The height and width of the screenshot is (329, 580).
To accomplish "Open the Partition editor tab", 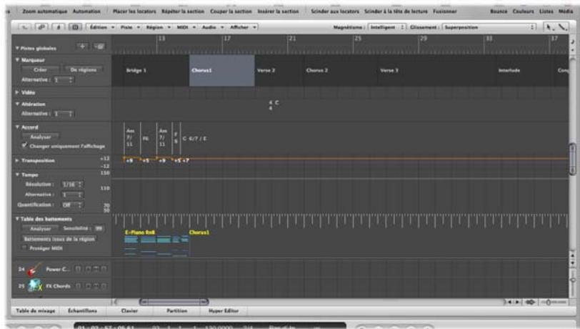I will [177, 311].
